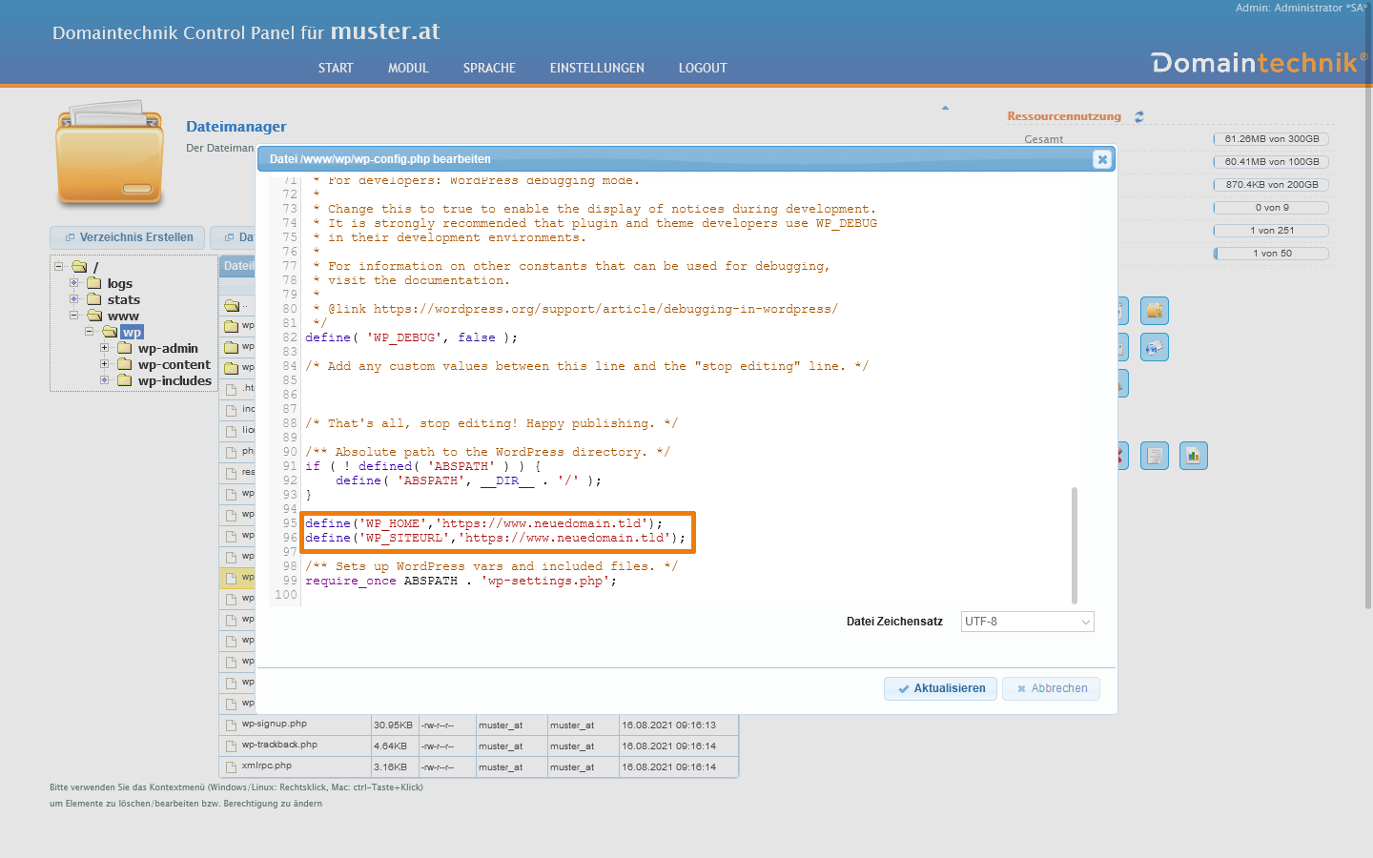Open statistics via the bar chart icon
Image resolution: width=1373 pixels, height=858 pixels.
[1194, 456]
